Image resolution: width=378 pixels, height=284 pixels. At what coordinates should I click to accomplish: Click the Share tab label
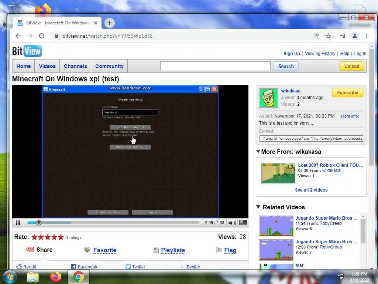click(44, 250)
